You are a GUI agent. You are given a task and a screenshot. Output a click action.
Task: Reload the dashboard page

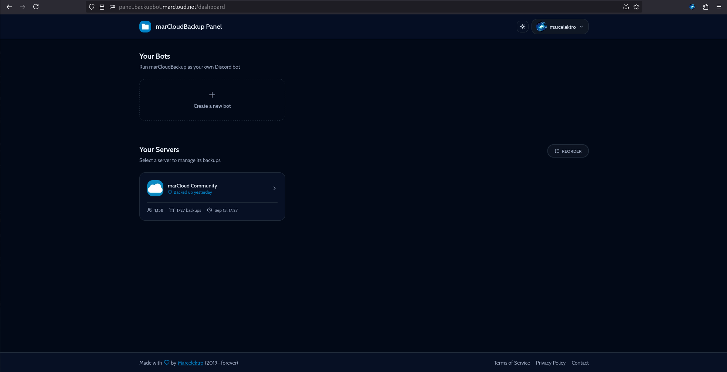(36, 7)
